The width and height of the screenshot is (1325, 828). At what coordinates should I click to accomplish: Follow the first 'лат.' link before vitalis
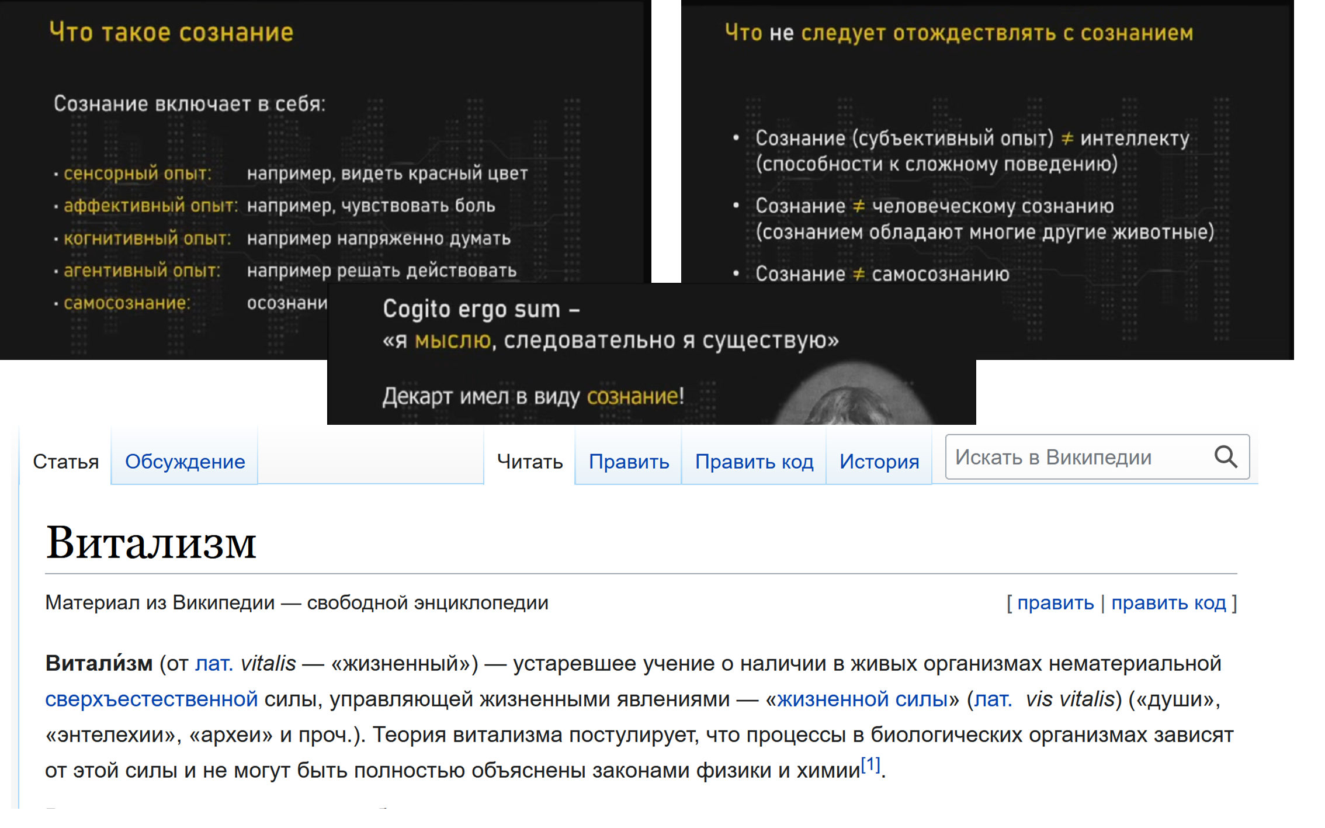[x=214, y=663]
